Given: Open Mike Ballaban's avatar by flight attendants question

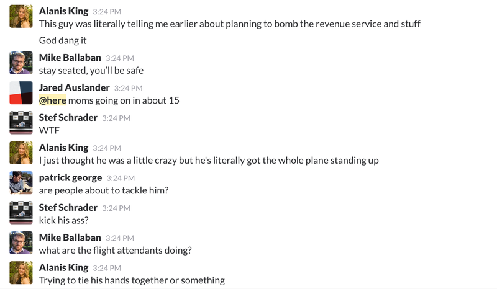Looking at the screenshot, I should [21, 242].
